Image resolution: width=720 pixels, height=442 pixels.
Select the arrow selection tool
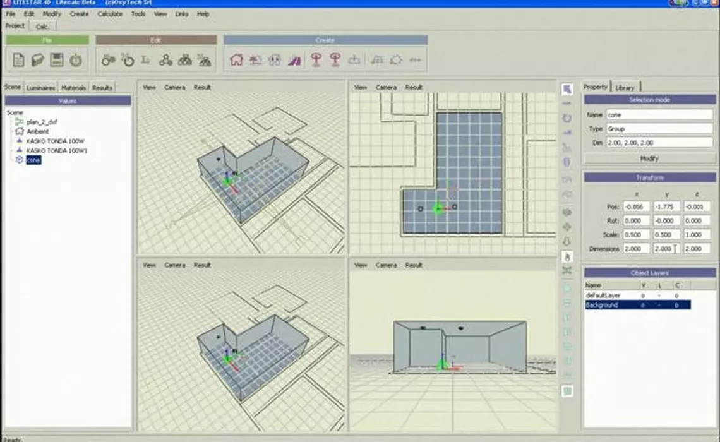[567, 88]
